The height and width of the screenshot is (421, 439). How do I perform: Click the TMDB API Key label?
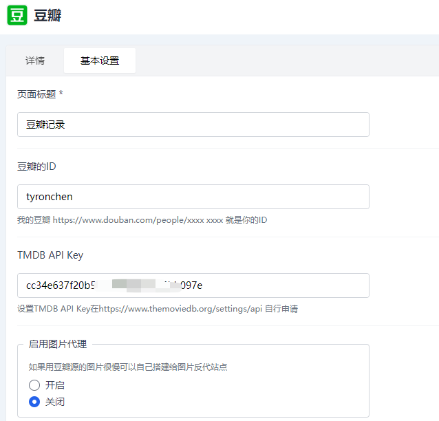(50, 255)
